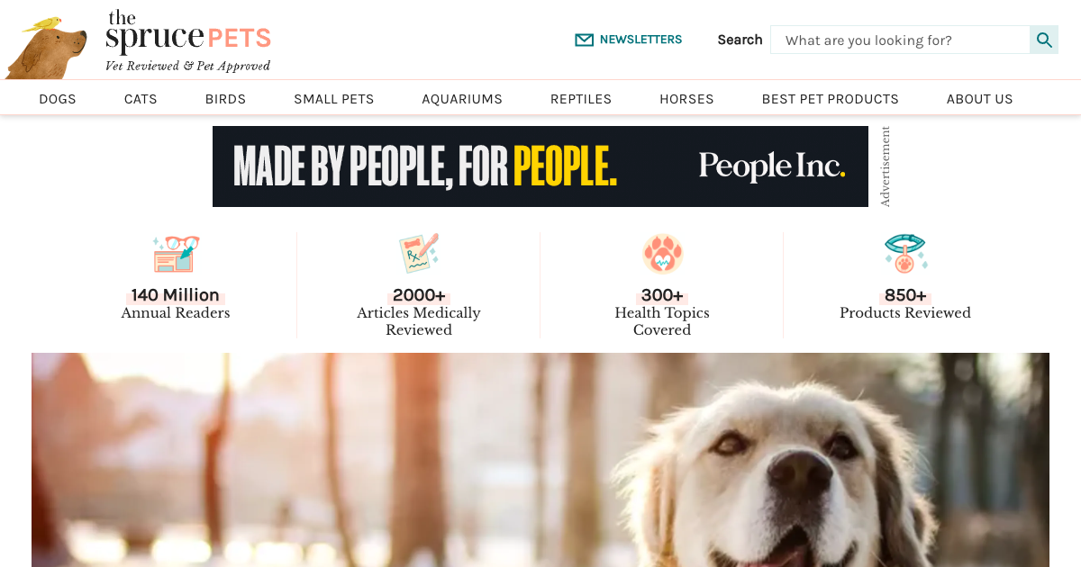The width and height of the screenshot is (1081, 567).
Task: Click the prescription clipboard icon
Action: click(419, 254)
